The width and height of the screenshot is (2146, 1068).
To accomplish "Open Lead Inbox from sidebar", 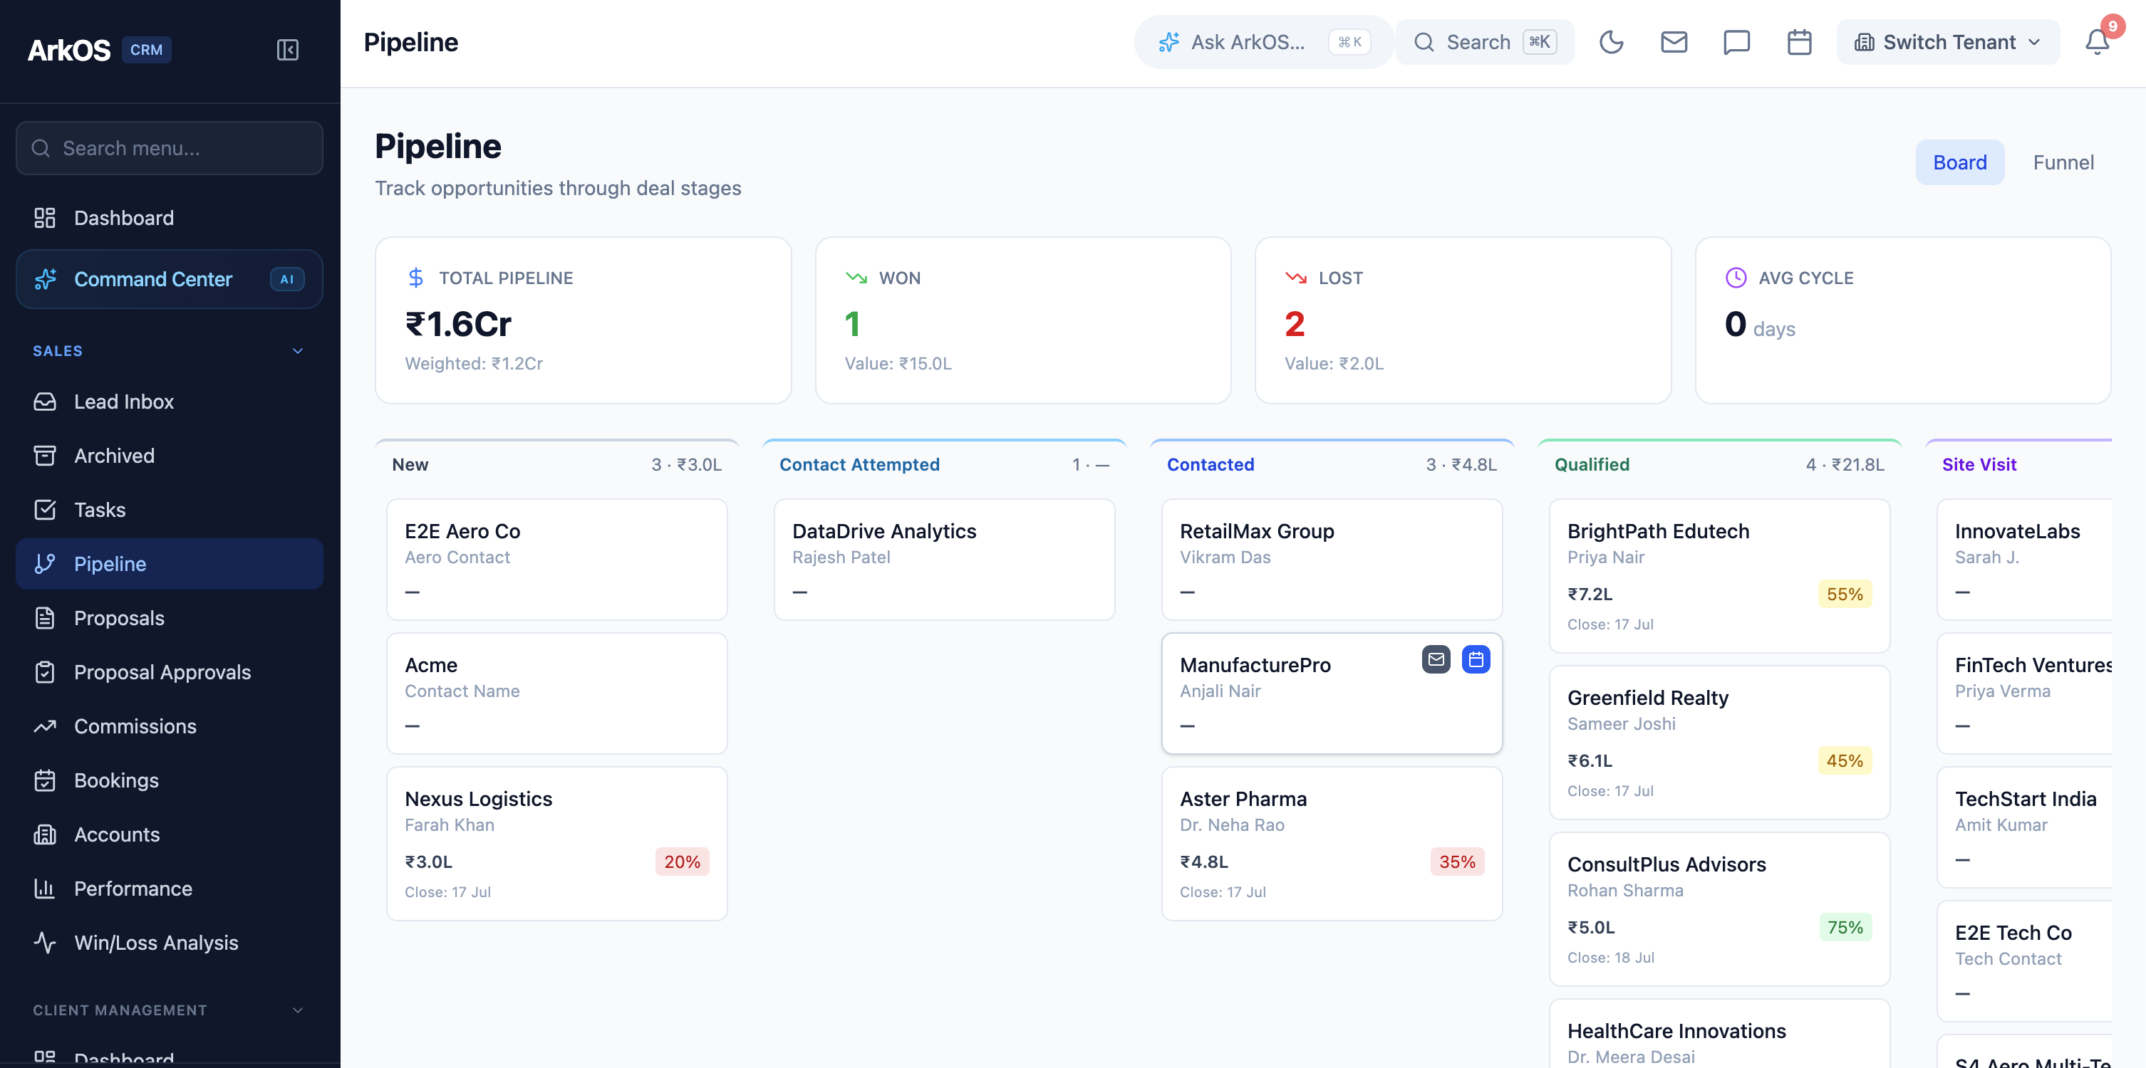I will tap(169, 402).
